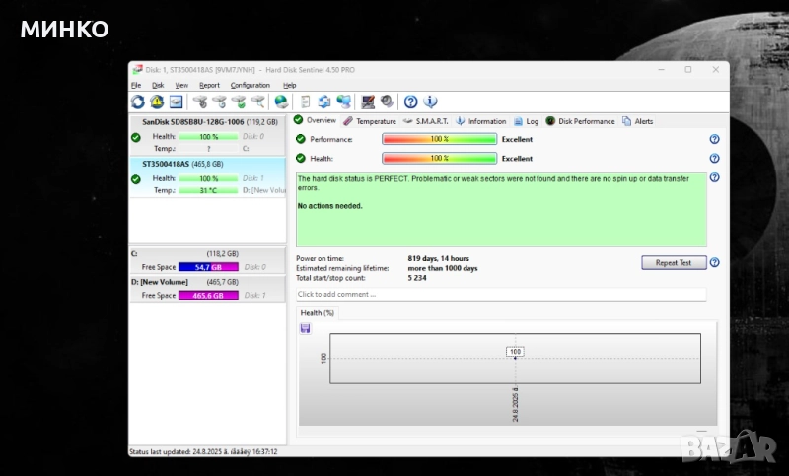Click the floppy save icon above health chart

(305, 328)
